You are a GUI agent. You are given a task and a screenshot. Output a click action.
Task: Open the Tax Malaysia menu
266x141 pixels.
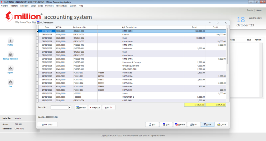62,6
